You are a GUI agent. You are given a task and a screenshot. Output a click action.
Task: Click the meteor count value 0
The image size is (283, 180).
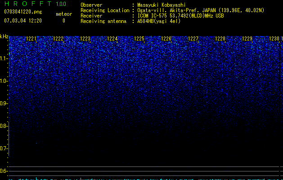tap(64, 21)
